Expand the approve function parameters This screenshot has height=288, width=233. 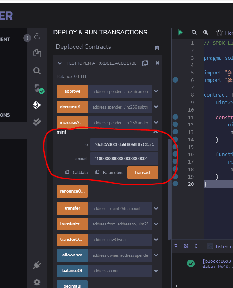[x=156, y=91]
